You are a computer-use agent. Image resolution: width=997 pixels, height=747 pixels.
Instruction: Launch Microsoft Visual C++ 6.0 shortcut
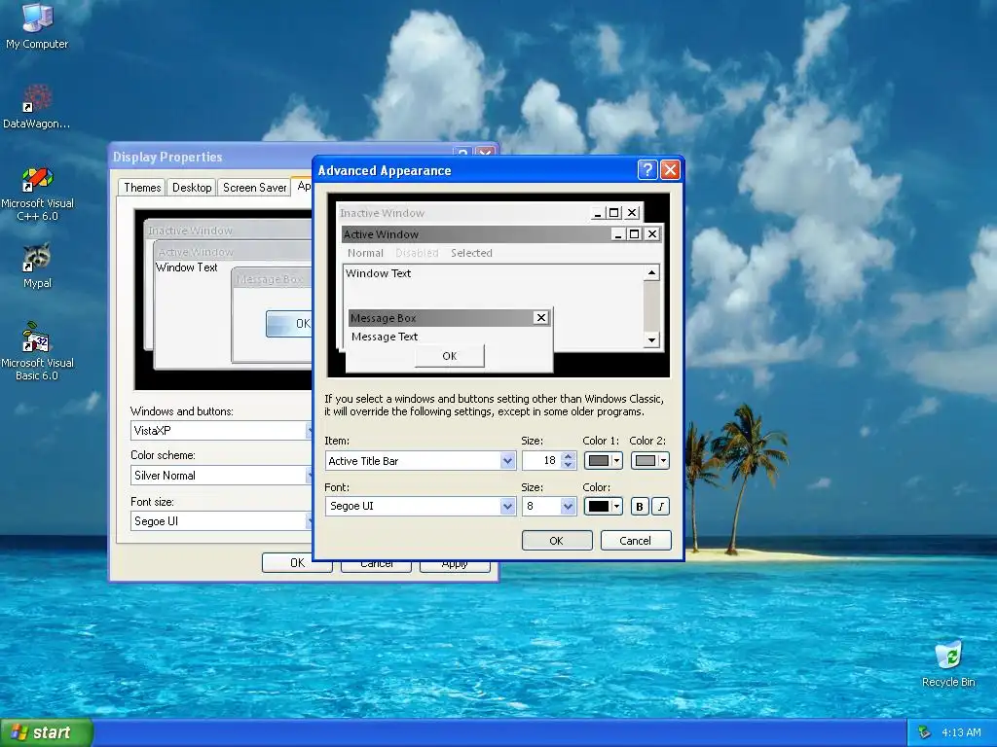coord(37,194)
